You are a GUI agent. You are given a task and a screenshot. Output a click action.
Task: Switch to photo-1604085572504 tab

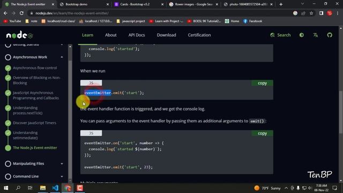tap(249, 4)
